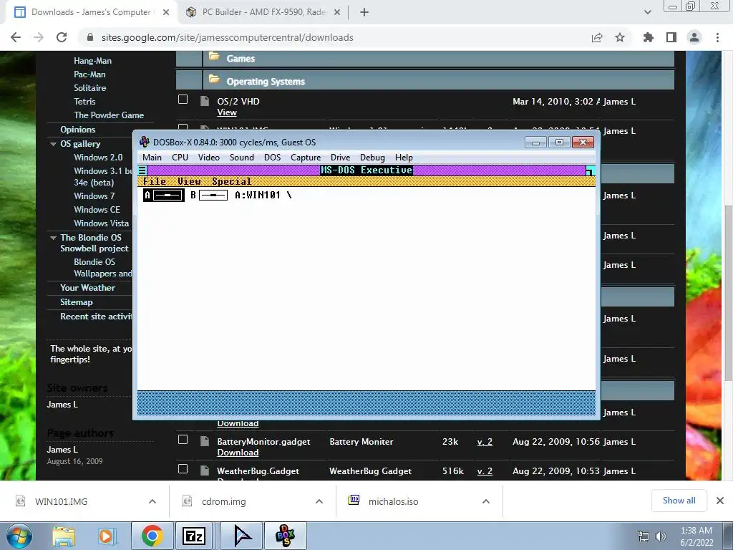Go to the Sitemap page

click(76, 302)
